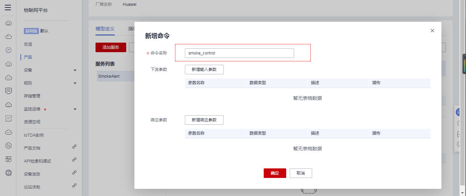This screenshot has height=196, width=466.
Task: Click the link icon beside 论坛求助
Action: pos(74,185)
